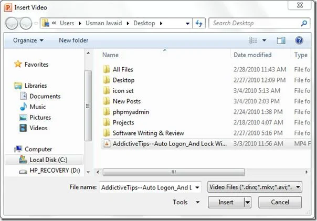Open the Tools menu
This screenshot has width=317, height=221.
tap(186, 202)
